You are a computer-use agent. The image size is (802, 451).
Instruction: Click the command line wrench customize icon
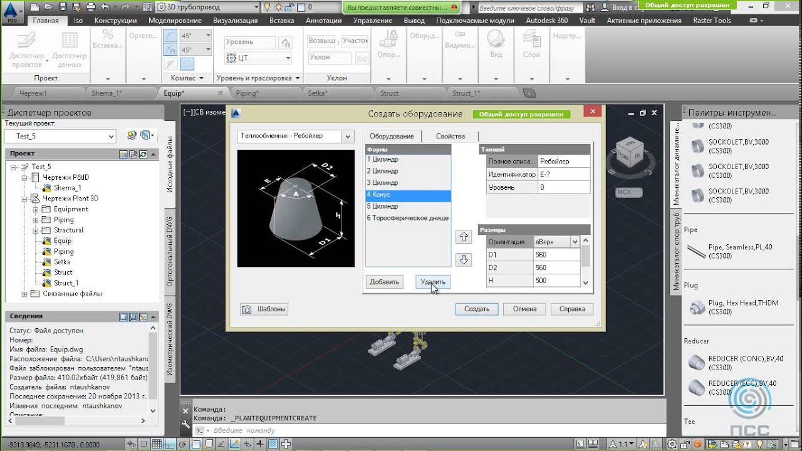tap(185, 423)
